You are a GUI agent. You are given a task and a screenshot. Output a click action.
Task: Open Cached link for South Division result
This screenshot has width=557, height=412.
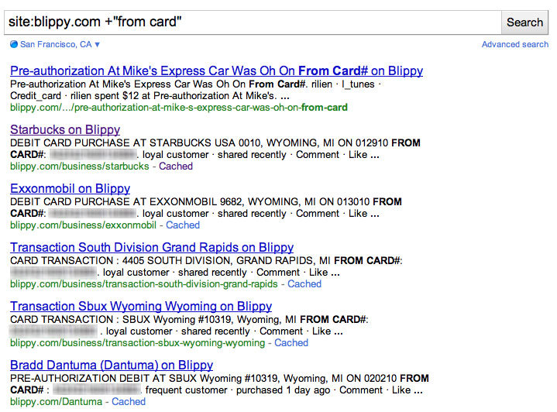pos(304,284)
